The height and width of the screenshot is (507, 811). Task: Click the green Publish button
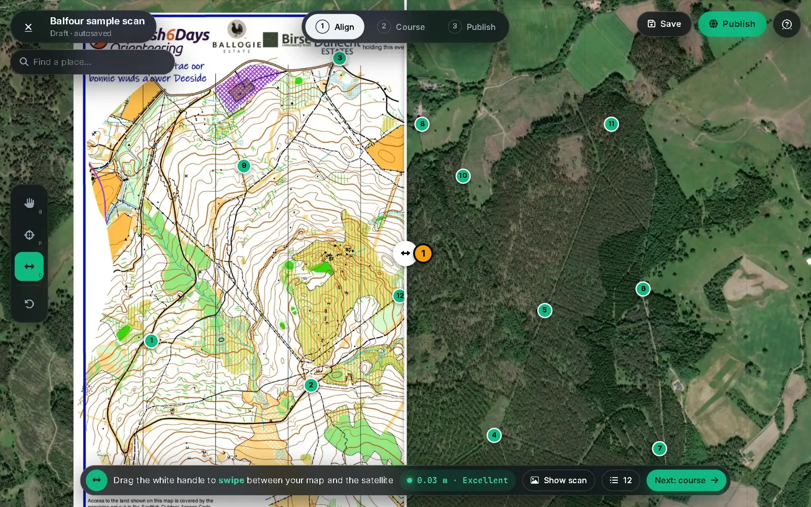pyautogui.click(x=732, y=24)
